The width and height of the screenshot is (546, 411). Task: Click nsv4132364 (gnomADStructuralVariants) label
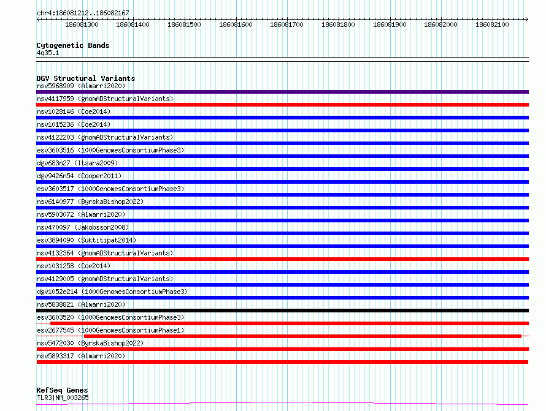[105, 253]
